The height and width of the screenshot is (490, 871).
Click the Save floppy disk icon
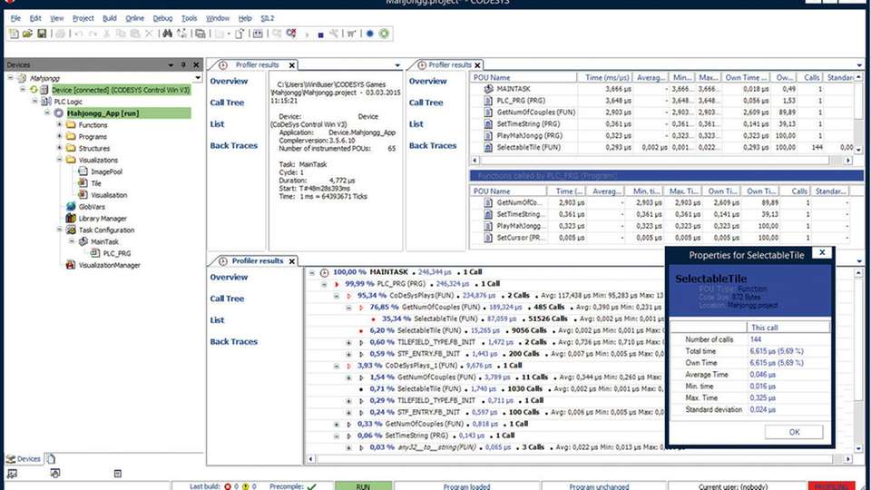point(42,34)
